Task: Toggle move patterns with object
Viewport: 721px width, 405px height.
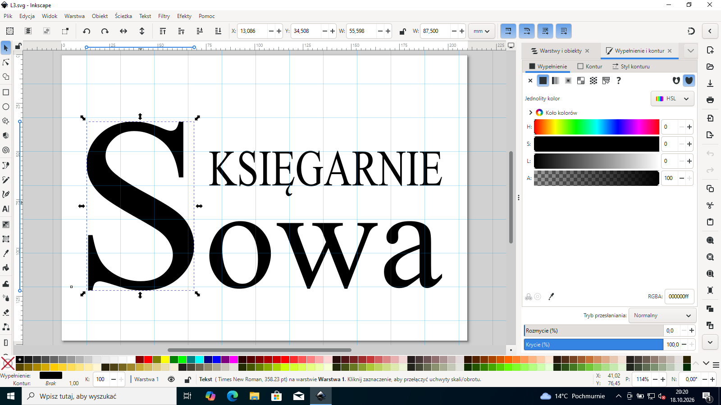Action: [x=564, y=31]
